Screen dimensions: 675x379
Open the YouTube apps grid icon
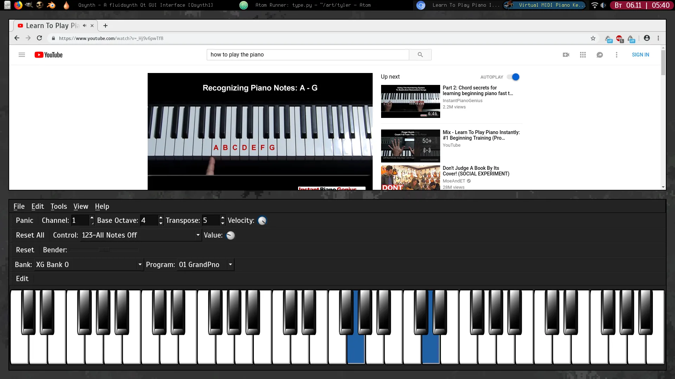(x=583, y=55)
